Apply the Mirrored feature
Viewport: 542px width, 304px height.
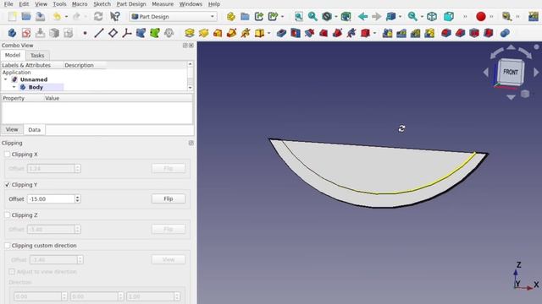[387, 33]
